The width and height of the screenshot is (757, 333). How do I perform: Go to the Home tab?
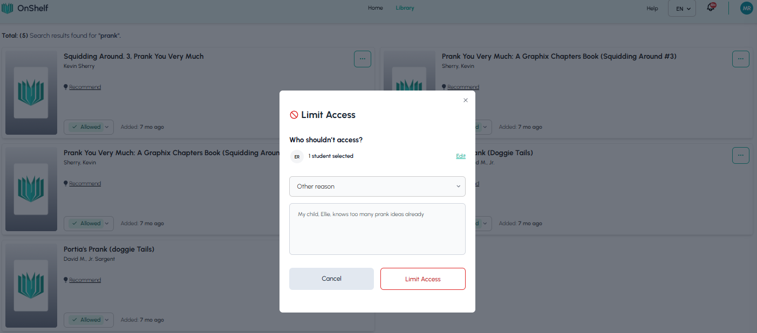375,8
